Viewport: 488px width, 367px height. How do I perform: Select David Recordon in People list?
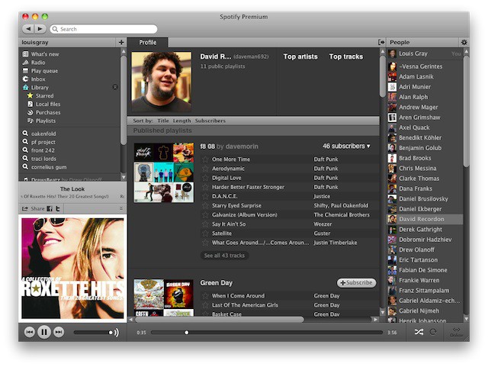point(425,219)
